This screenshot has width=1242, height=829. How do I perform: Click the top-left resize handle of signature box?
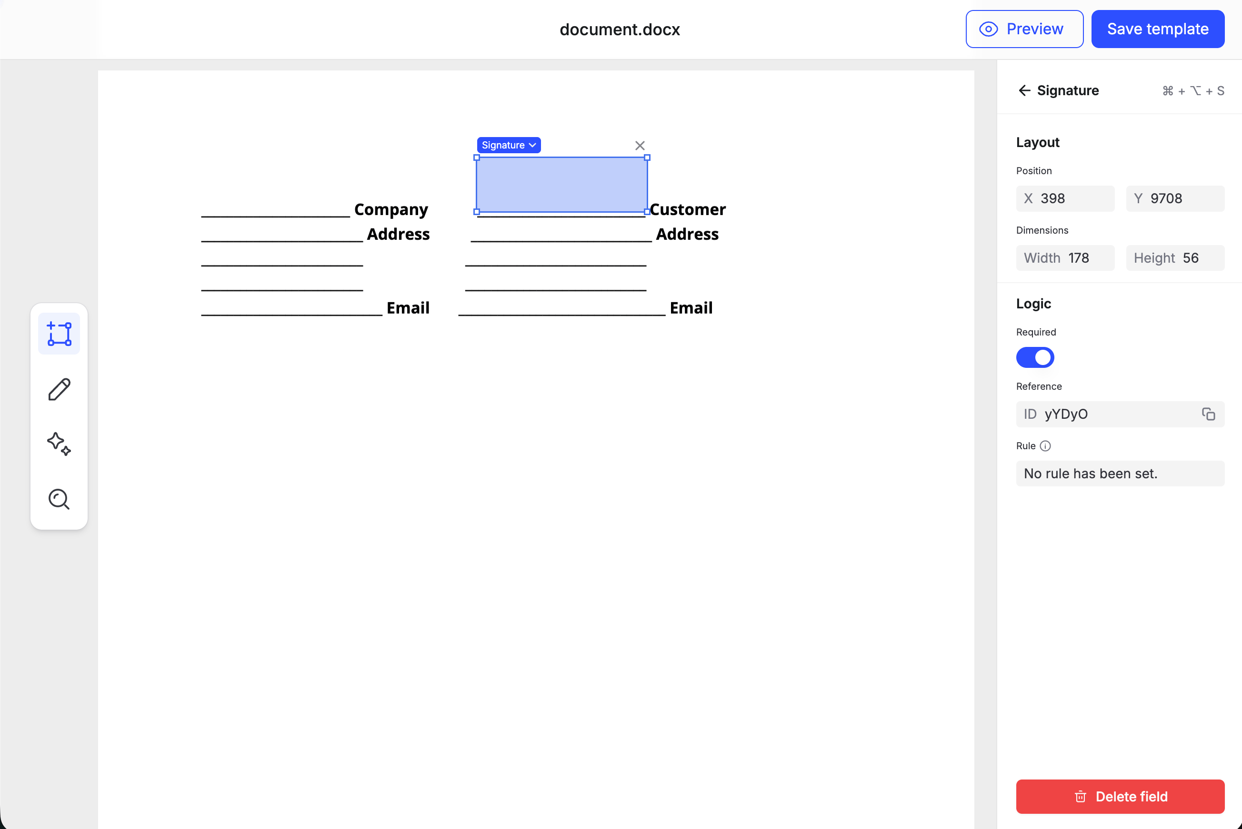(x=477, y=158)
